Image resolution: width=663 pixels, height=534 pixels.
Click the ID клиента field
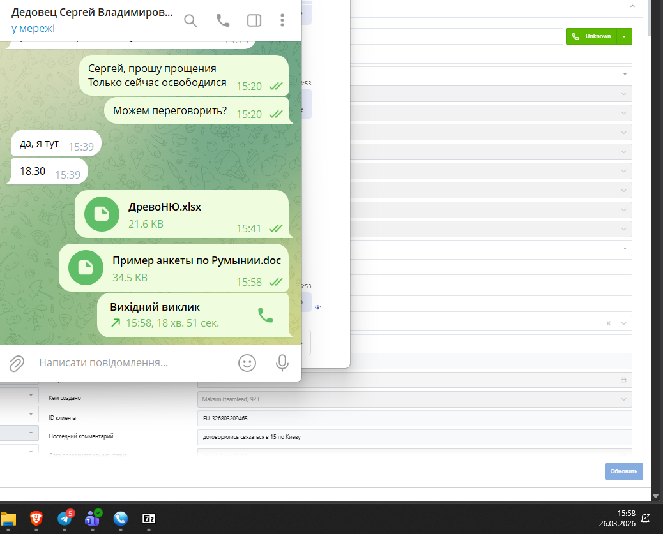point(415,419)
